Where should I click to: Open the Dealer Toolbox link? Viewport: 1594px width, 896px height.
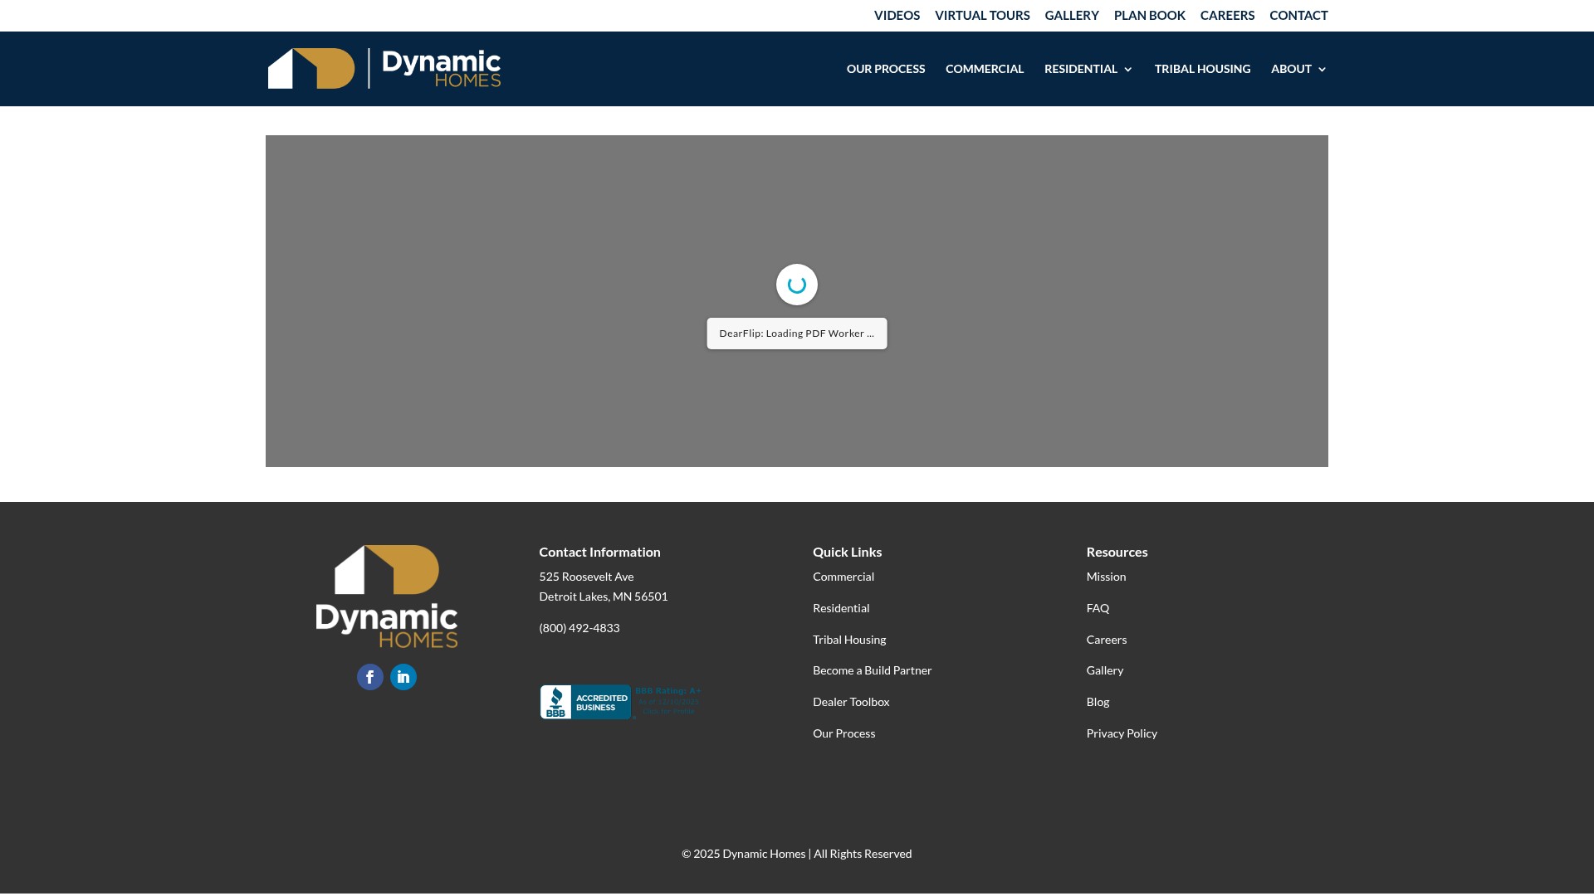point(851,702)
